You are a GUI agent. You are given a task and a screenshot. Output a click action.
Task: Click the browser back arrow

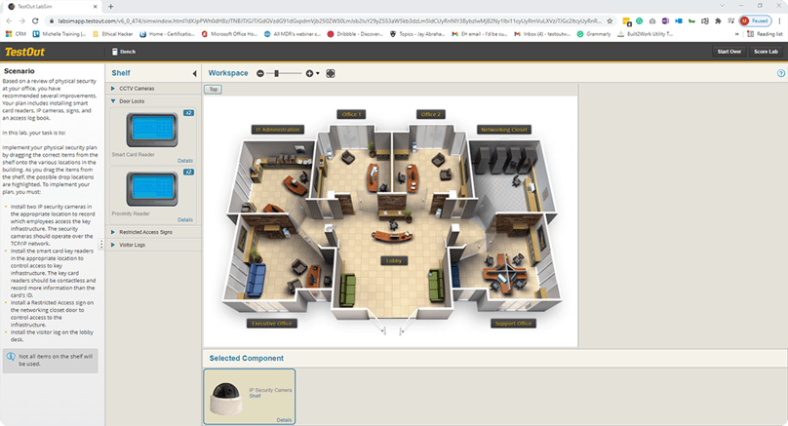pos(9,21)
